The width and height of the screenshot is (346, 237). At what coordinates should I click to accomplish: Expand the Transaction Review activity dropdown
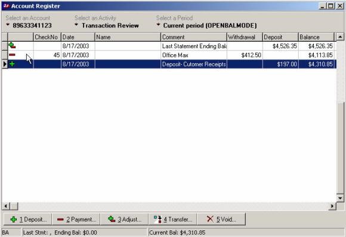(76, 24)
